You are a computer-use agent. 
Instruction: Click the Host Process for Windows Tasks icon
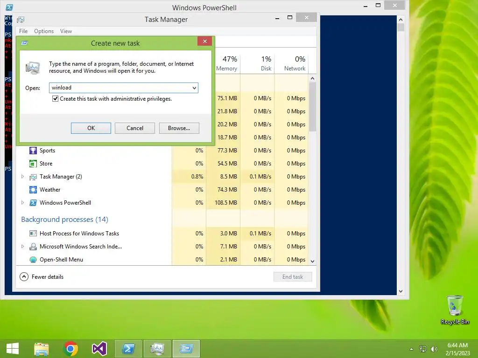click(x=33, y=234)
